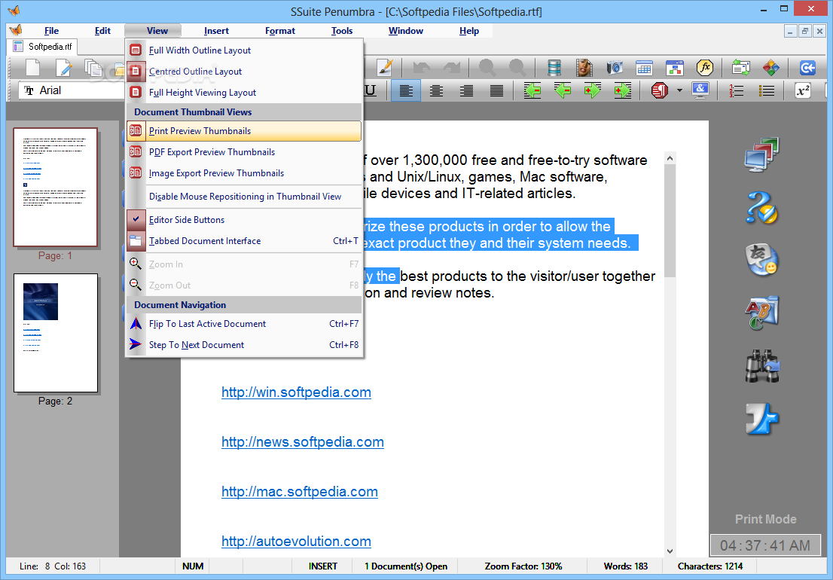The width and height of the screenshot is (833, 580).
Task: Select Flip To Last Active Document
Action: point(244,324)
